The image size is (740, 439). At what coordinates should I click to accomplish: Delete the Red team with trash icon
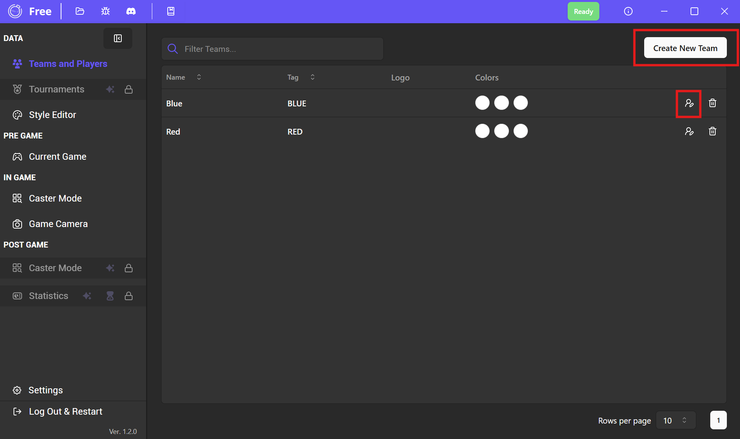(713, 132)
